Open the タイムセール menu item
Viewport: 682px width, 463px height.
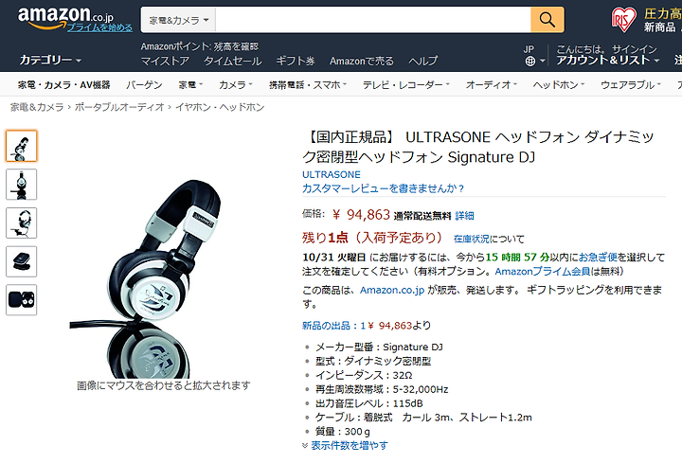tap(233, 61)
